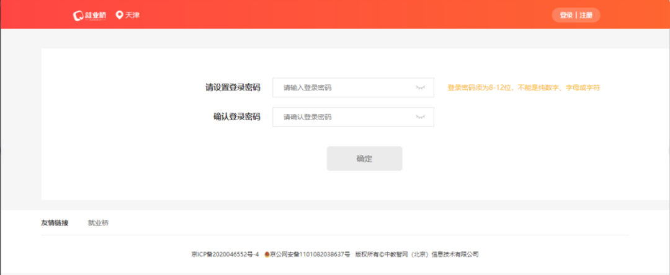Click the 友情链接 heading
670x275 pixels.
[55, 223]
